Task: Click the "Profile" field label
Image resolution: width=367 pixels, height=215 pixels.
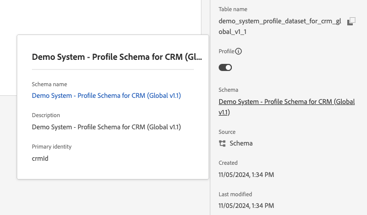Action: (x=226, y=51)
